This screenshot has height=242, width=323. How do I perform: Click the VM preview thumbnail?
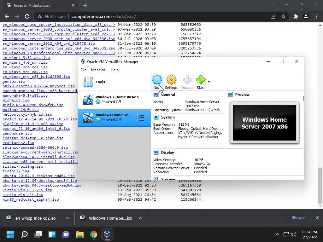[x=265, y=123]
